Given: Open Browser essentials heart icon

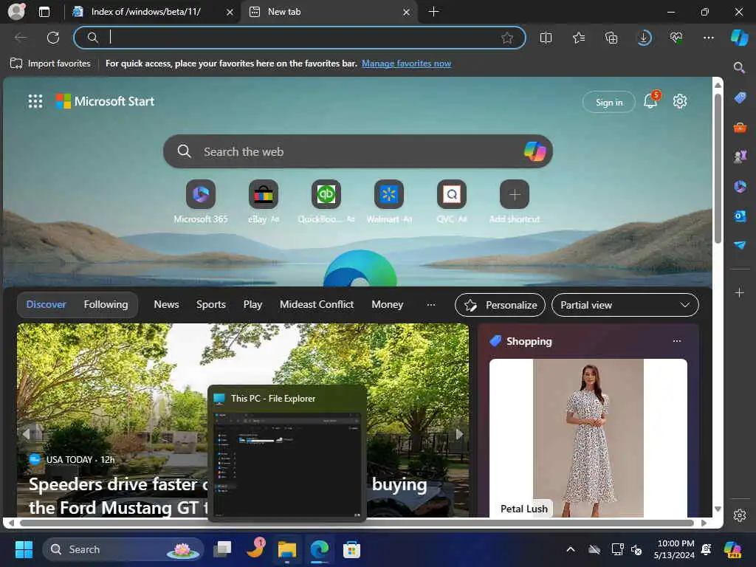Looking at the screenshot, I should pos(676,38).
